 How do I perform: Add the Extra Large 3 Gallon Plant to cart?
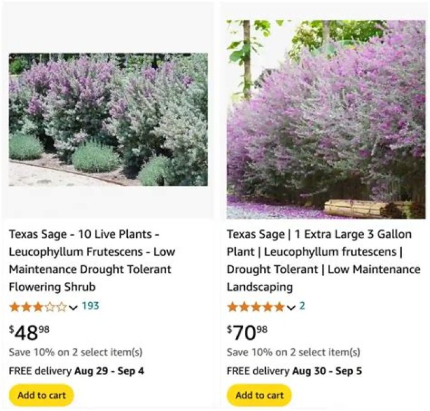click(259, 395)
